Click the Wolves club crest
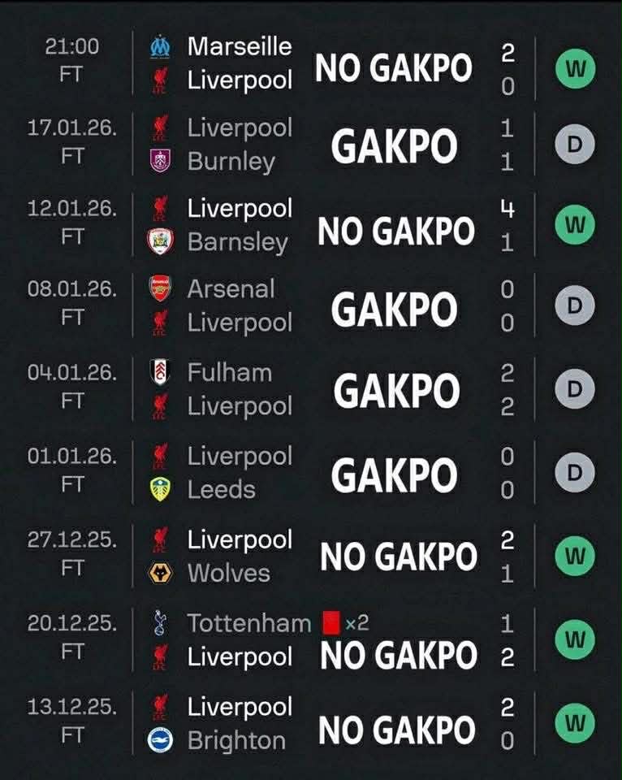This screenshot has width=622, height=780. [x=160, y=573]
